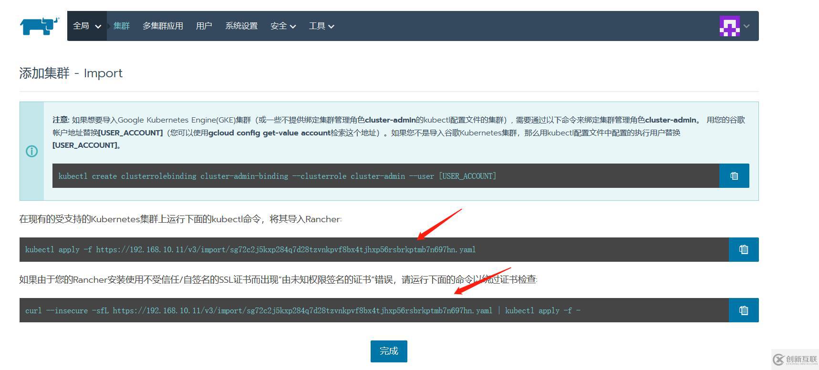Screen dimensions: 819x370
Task: Go to the 集群 tab
Action: click(121, 26)
